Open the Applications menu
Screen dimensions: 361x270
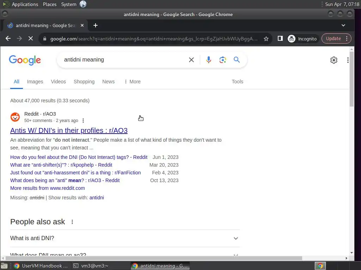pos(25,4)
